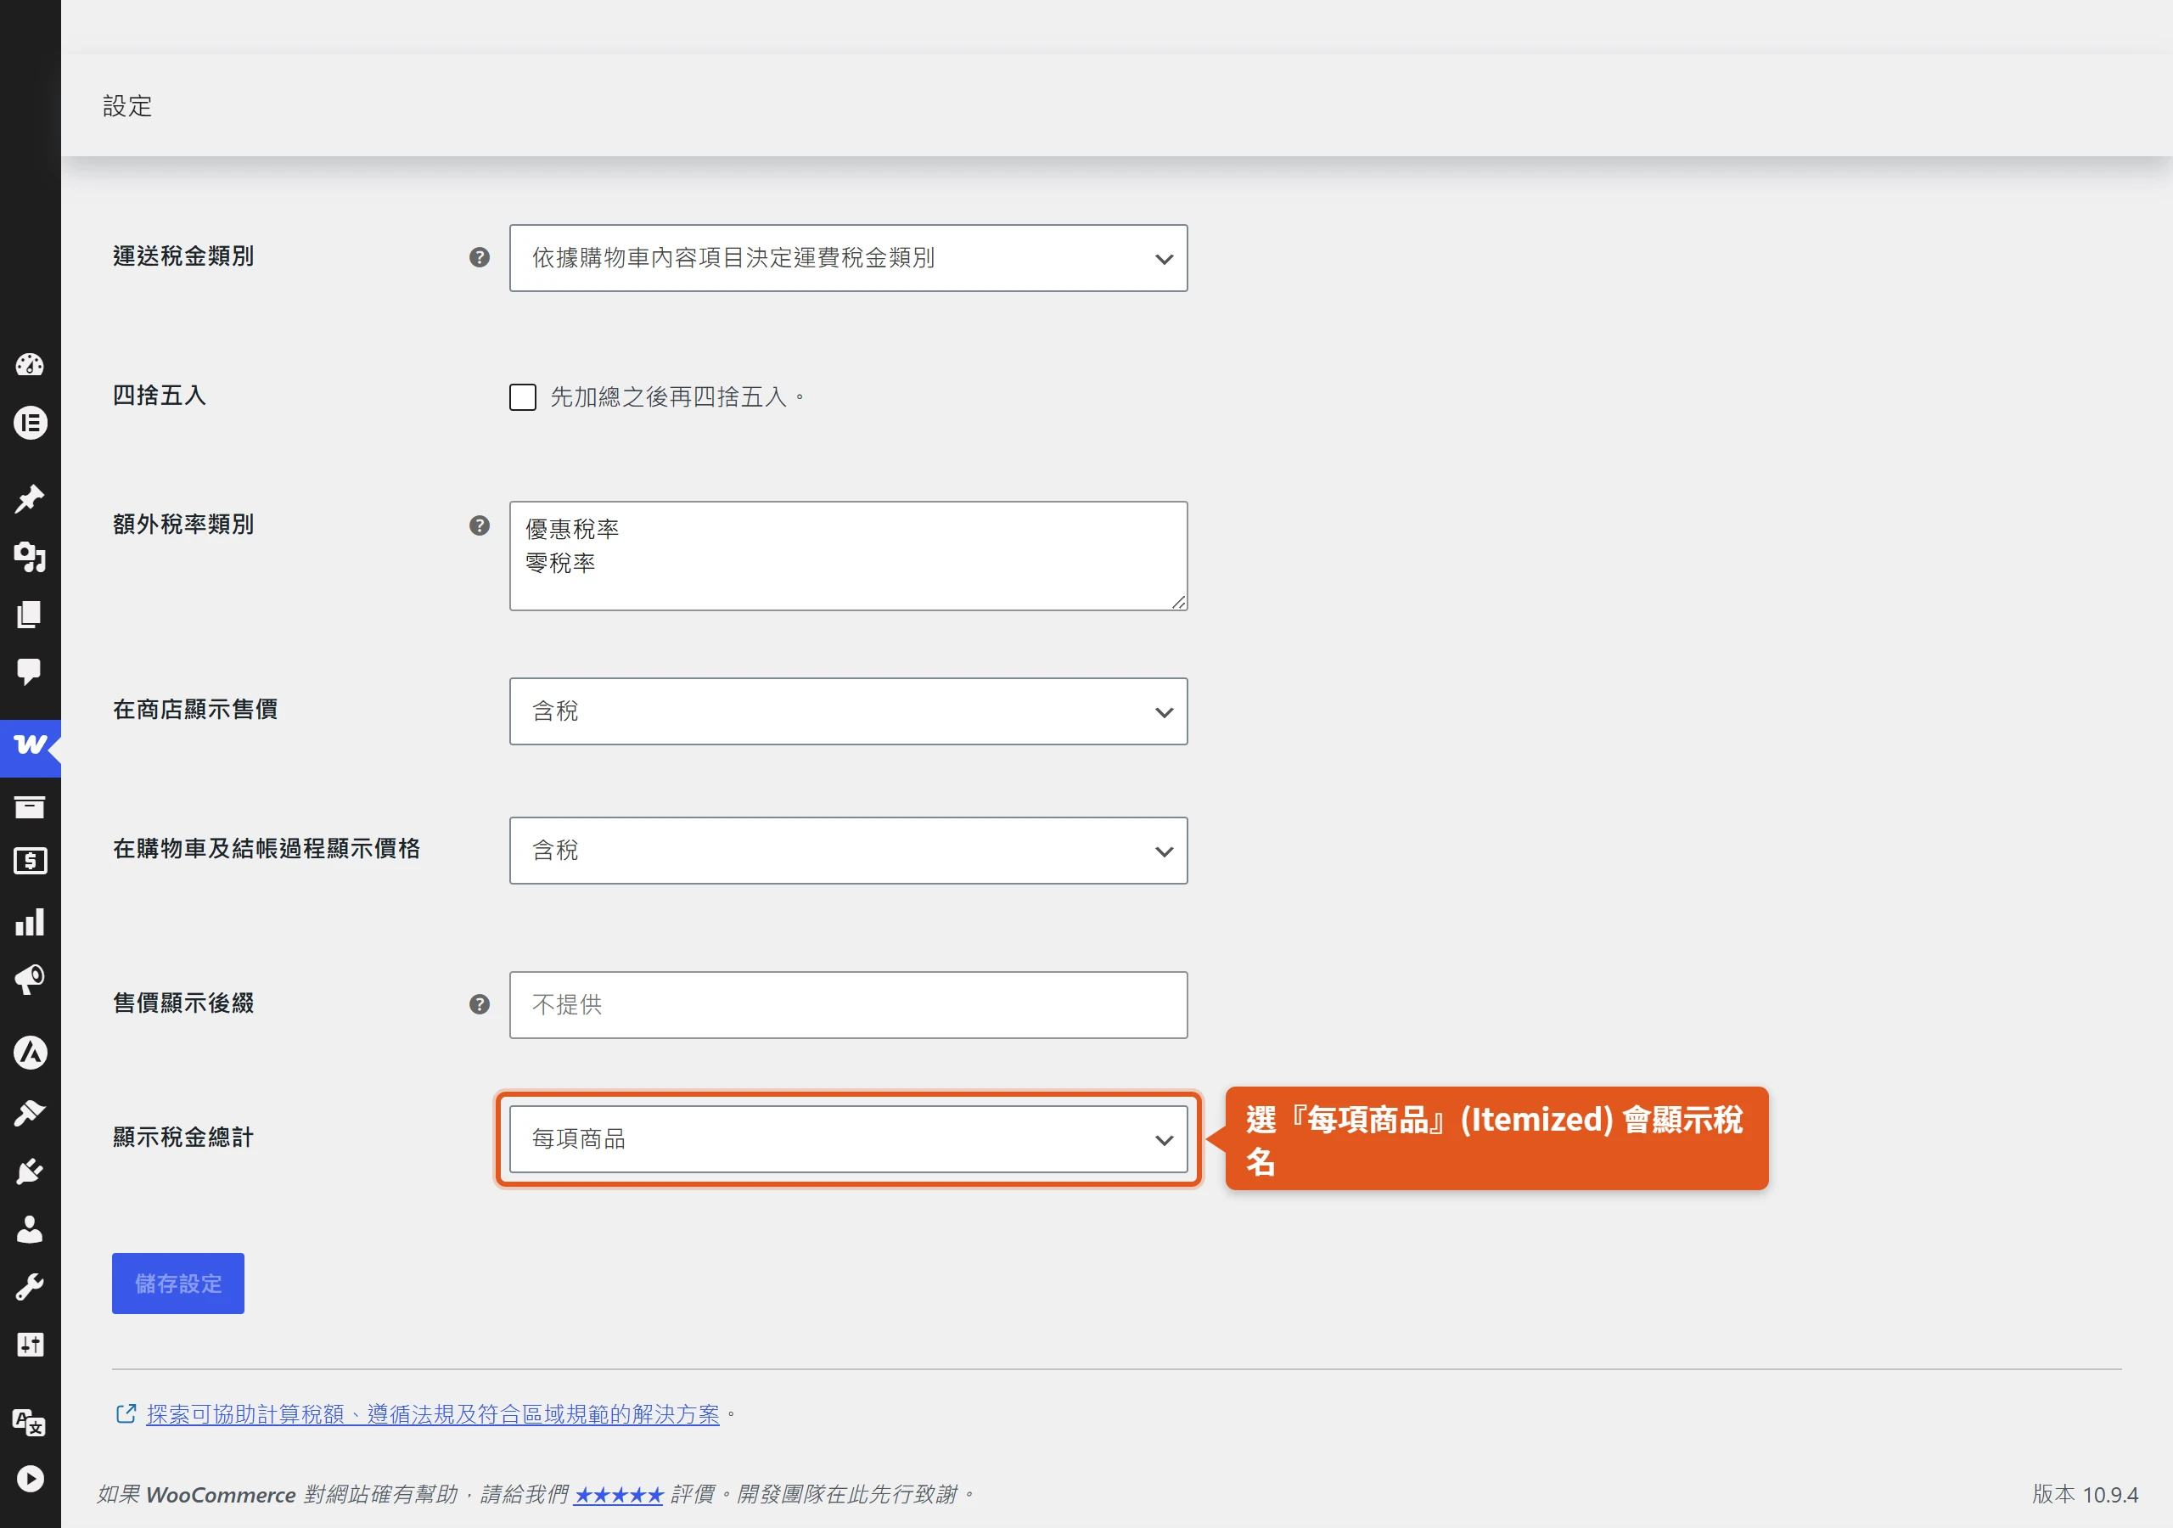Open the Payments dollar sidebar icon

point(30,862)
